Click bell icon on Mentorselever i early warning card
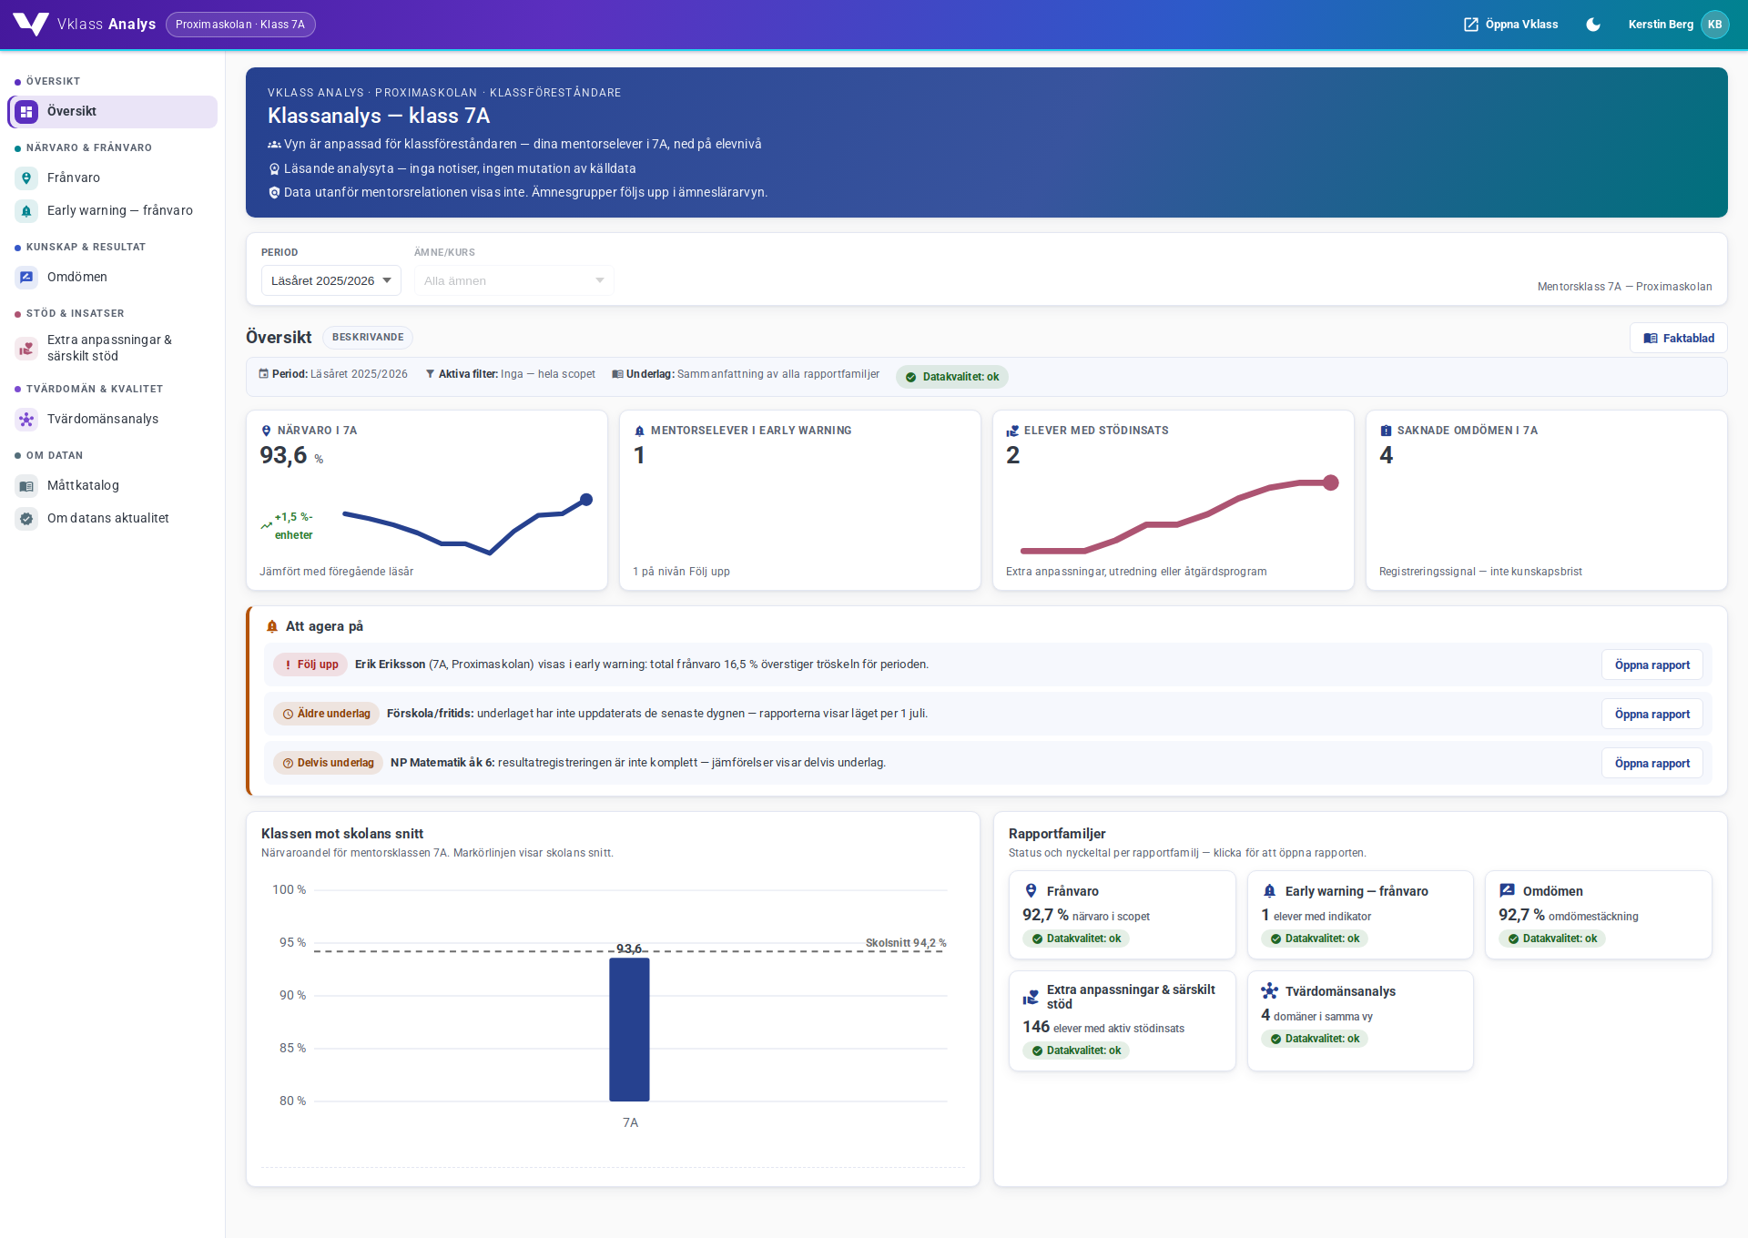 [639, 431]
